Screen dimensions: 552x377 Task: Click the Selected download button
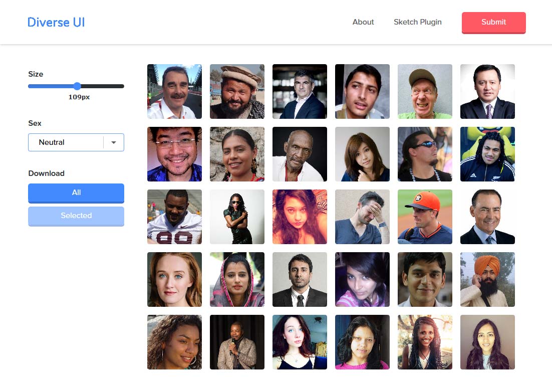[x=76, y=216]
